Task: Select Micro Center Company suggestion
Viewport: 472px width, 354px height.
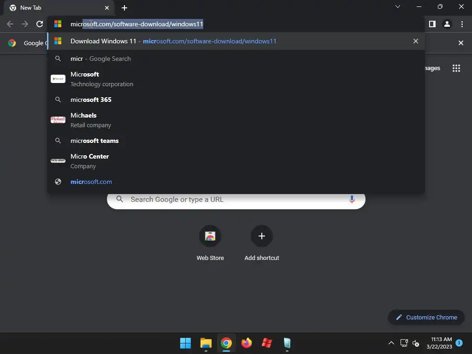Action: (236, 161)
